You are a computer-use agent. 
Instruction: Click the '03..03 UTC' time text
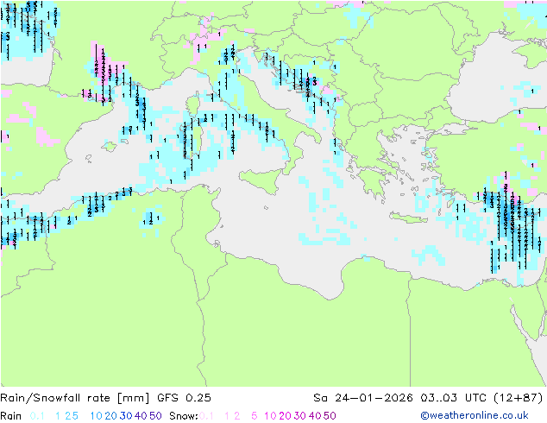click(x=454, y=398)
